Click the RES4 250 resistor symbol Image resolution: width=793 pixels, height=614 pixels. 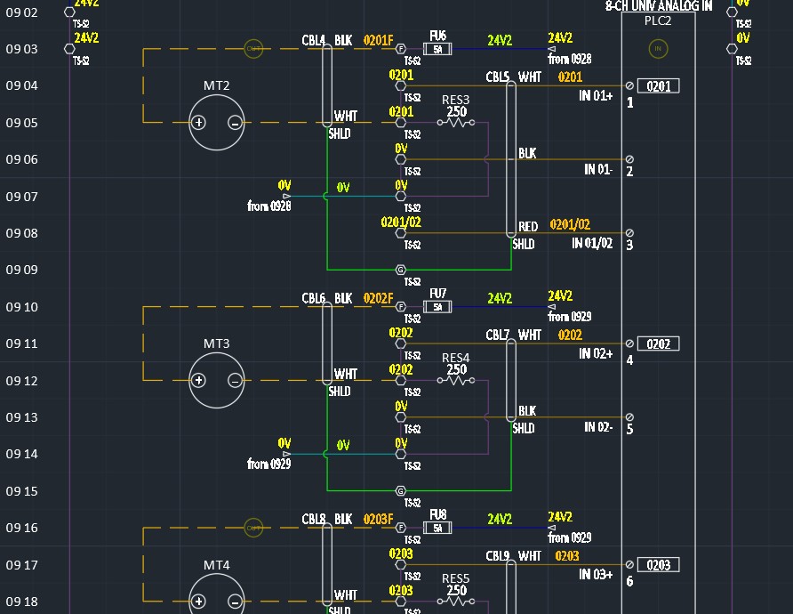[456, 378]
